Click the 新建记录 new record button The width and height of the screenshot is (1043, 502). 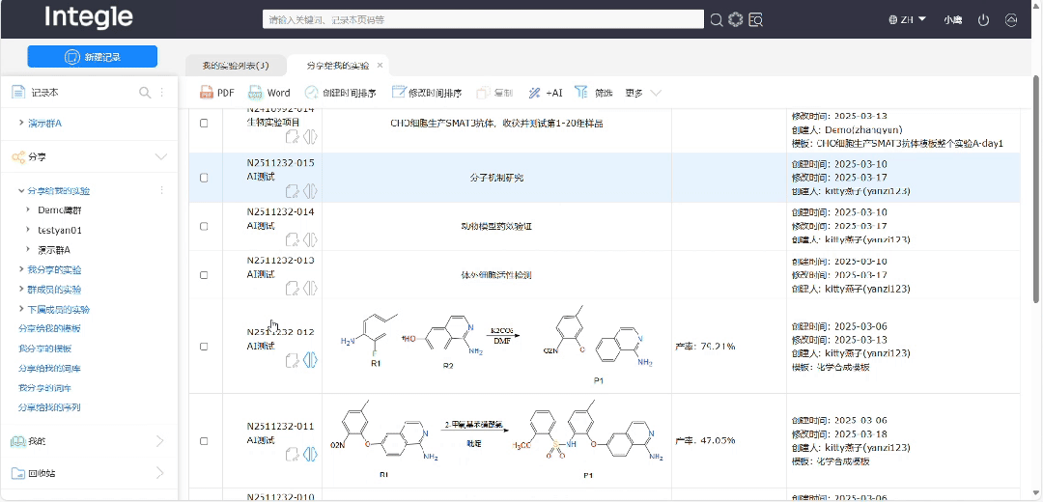(93, 57)
